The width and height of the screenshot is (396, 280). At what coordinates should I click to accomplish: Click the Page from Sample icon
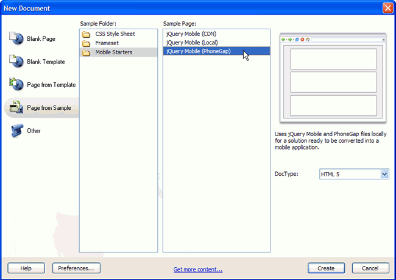(x=16, y=107)
